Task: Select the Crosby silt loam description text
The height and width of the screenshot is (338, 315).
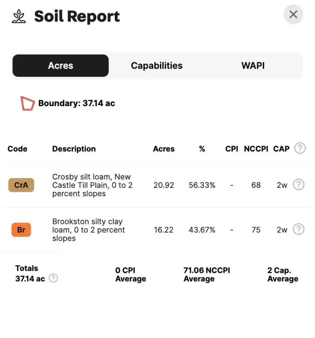Action: tap(92, 185)
